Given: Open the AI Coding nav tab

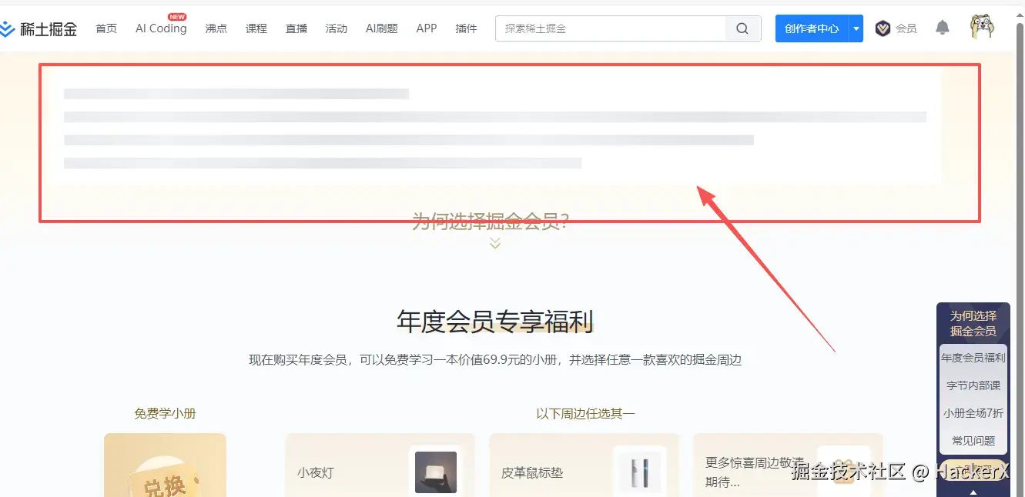Looking at the screenshot, I should (x=159, y=28).
